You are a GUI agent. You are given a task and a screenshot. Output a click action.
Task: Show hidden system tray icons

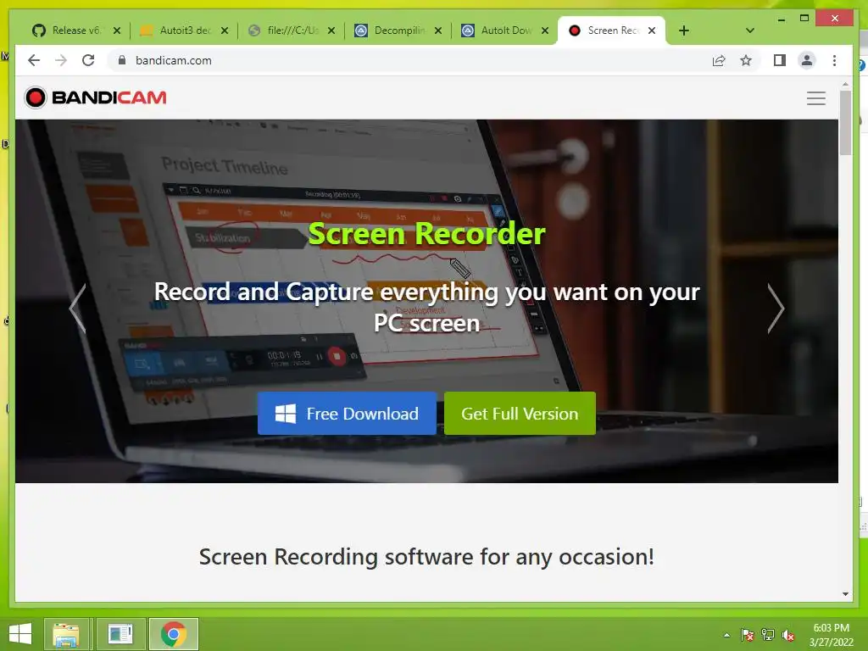(726, 635)
